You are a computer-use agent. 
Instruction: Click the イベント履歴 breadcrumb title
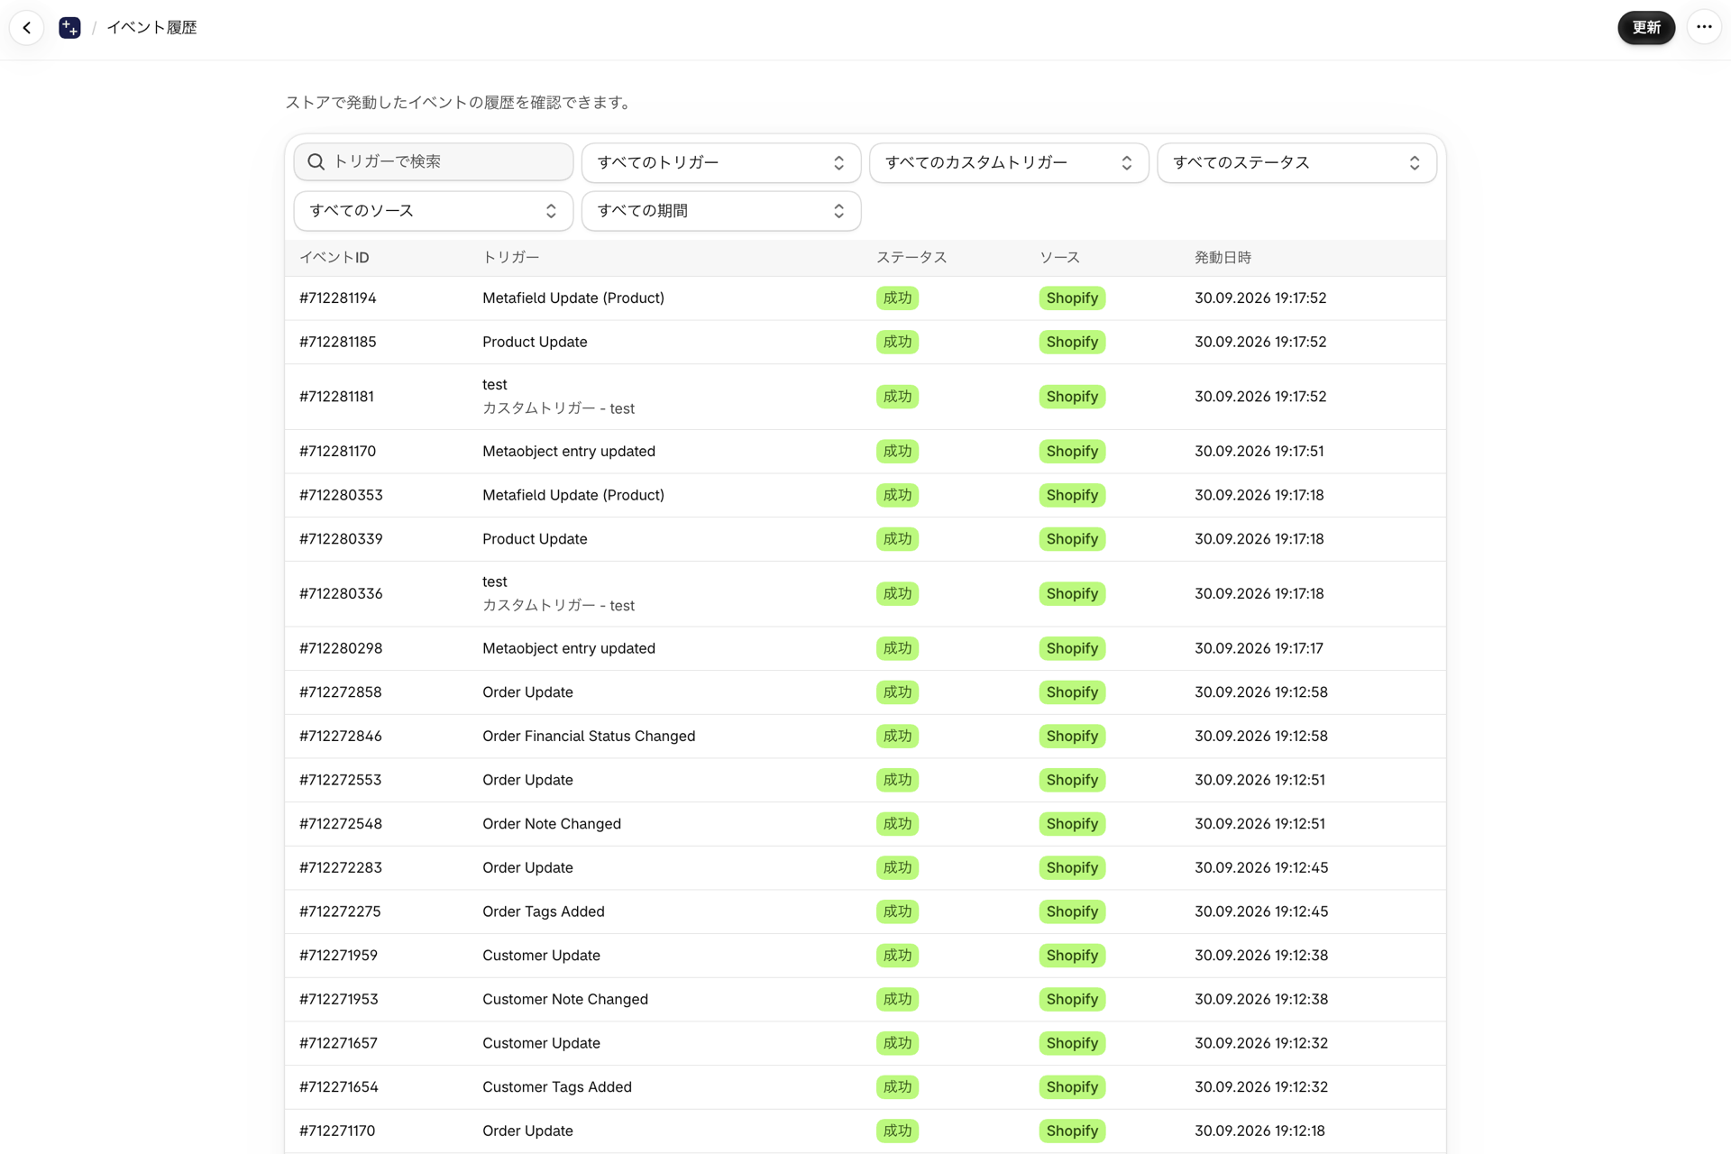[151, 28]
